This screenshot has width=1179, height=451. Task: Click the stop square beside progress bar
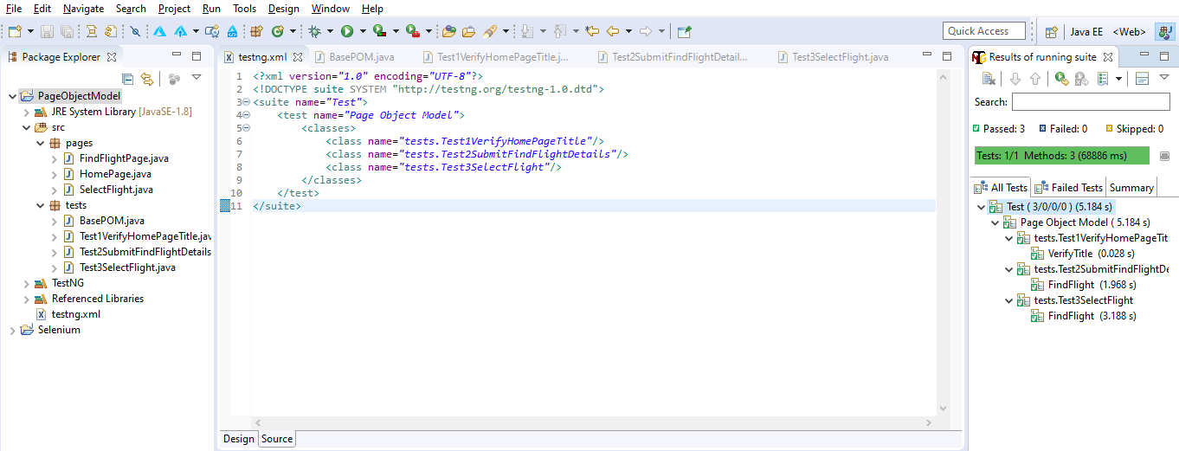click(x=1164, y=156)
